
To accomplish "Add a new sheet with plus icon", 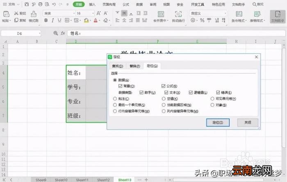I will [146, 180].
